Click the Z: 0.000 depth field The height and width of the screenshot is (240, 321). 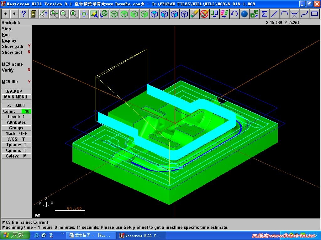coord(16,105)
